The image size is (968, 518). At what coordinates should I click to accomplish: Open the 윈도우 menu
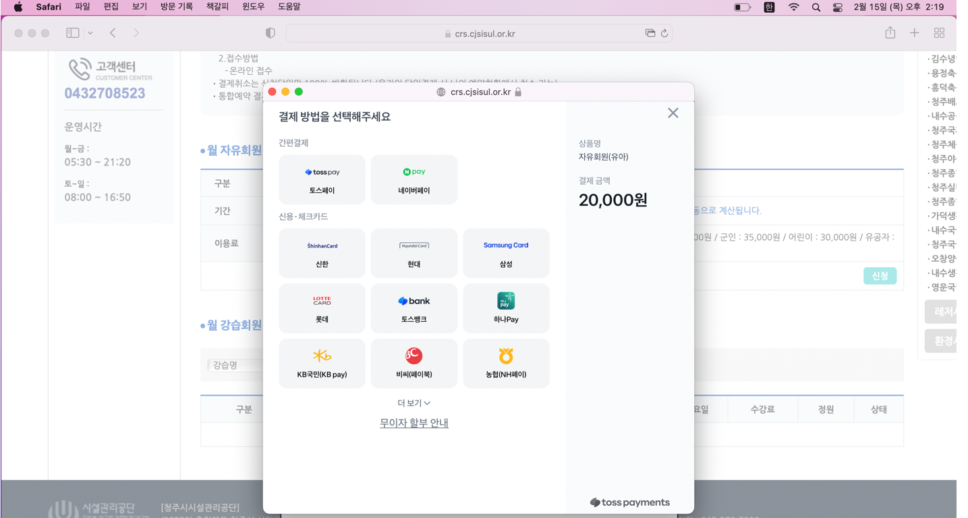(x=254, y=7)
